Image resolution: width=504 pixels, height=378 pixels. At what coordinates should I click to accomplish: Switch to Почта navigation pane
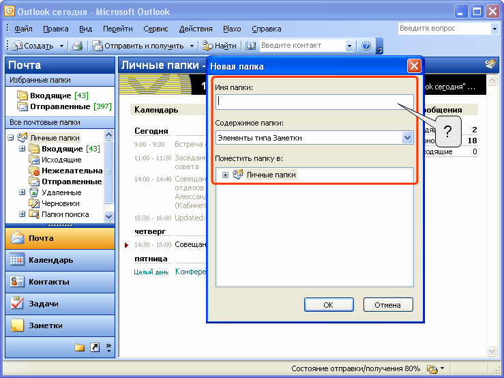coord(60,238)
